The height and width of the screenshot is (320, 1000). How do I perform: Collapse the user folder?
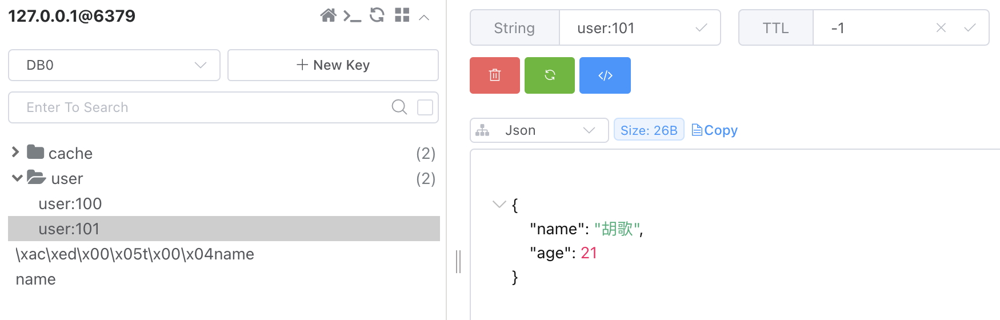[x=17, y=178]
